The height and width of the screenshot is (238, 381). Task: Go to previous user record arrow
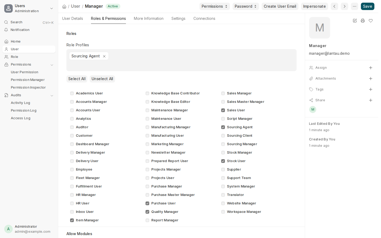click(x=334, y=6)
